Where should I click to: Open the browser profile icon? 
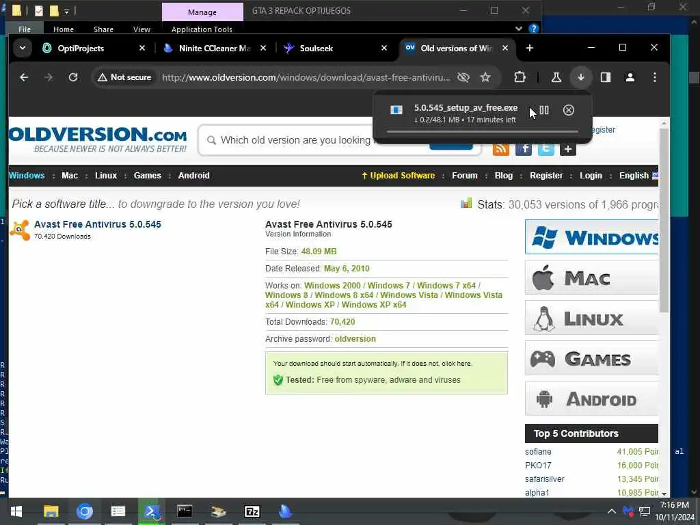(630, 77)
